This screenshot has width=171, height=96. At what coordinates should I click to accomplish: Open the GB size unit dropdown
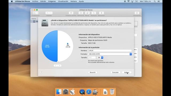coord(100,58)
